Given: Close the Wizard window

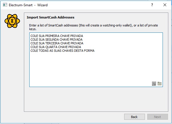Looking at the screenshot, I should 165,5.
